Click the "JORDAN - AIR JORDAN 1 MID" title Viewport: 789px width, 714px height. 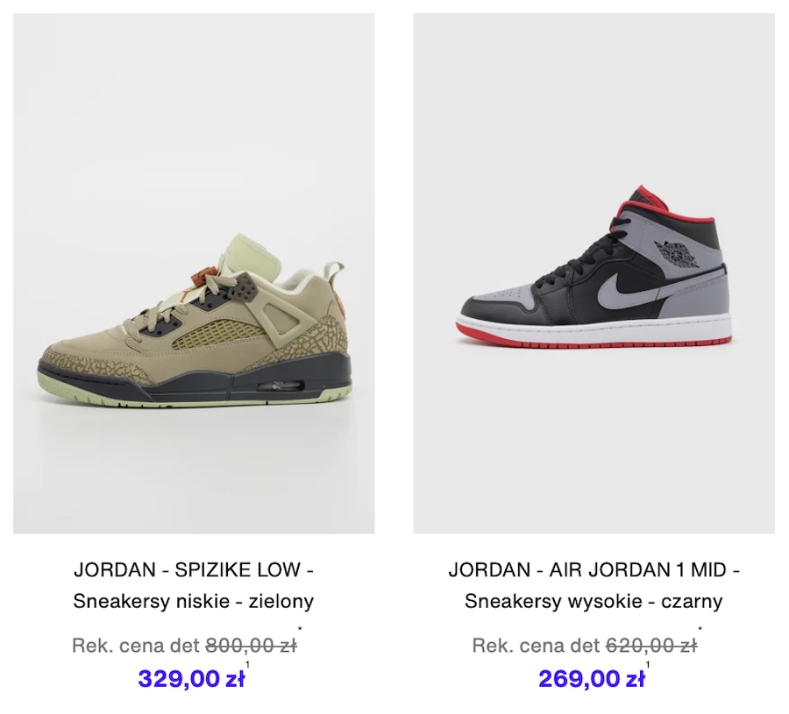click(x=594, y=569)
